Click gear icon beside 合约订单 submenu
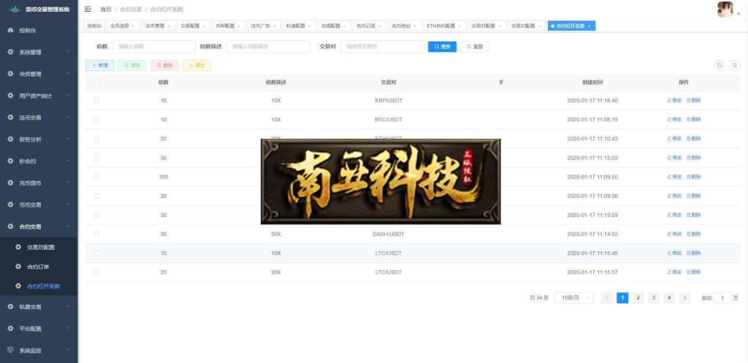 (x=18, y=267)
